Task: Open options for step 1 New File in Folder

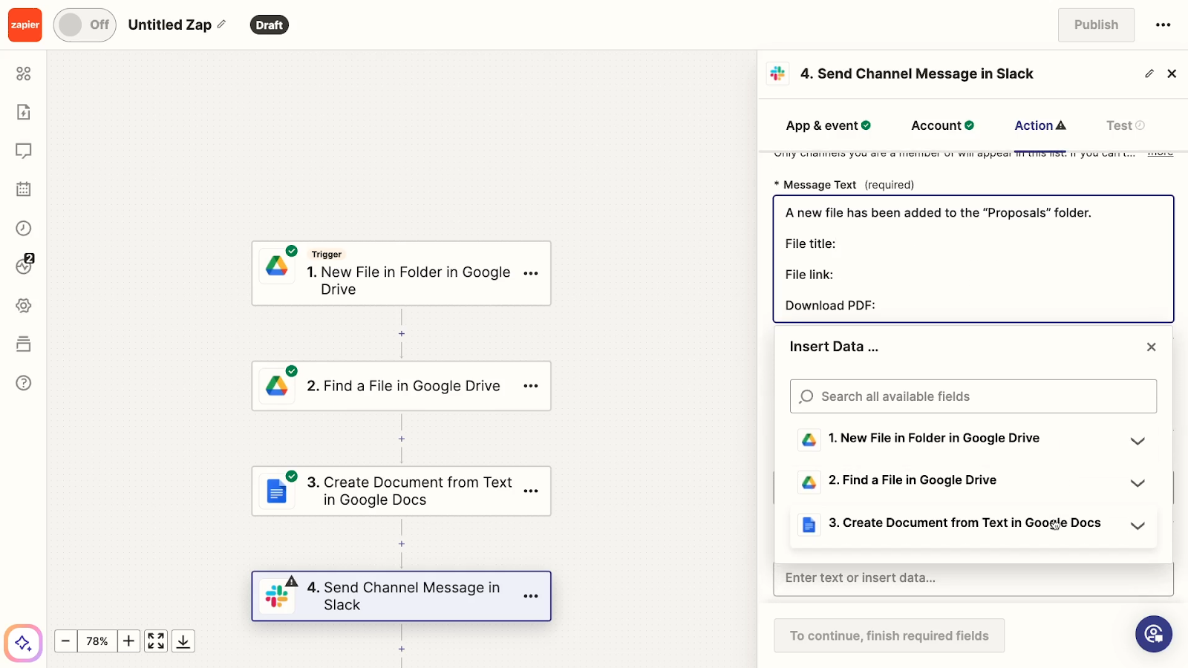Action: point(531,273)
